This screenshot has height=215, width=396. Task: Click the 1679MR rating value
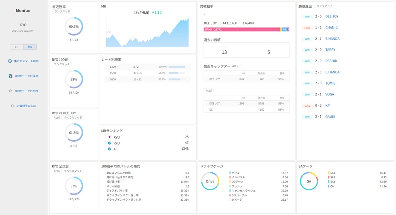(x=142, y=12)
